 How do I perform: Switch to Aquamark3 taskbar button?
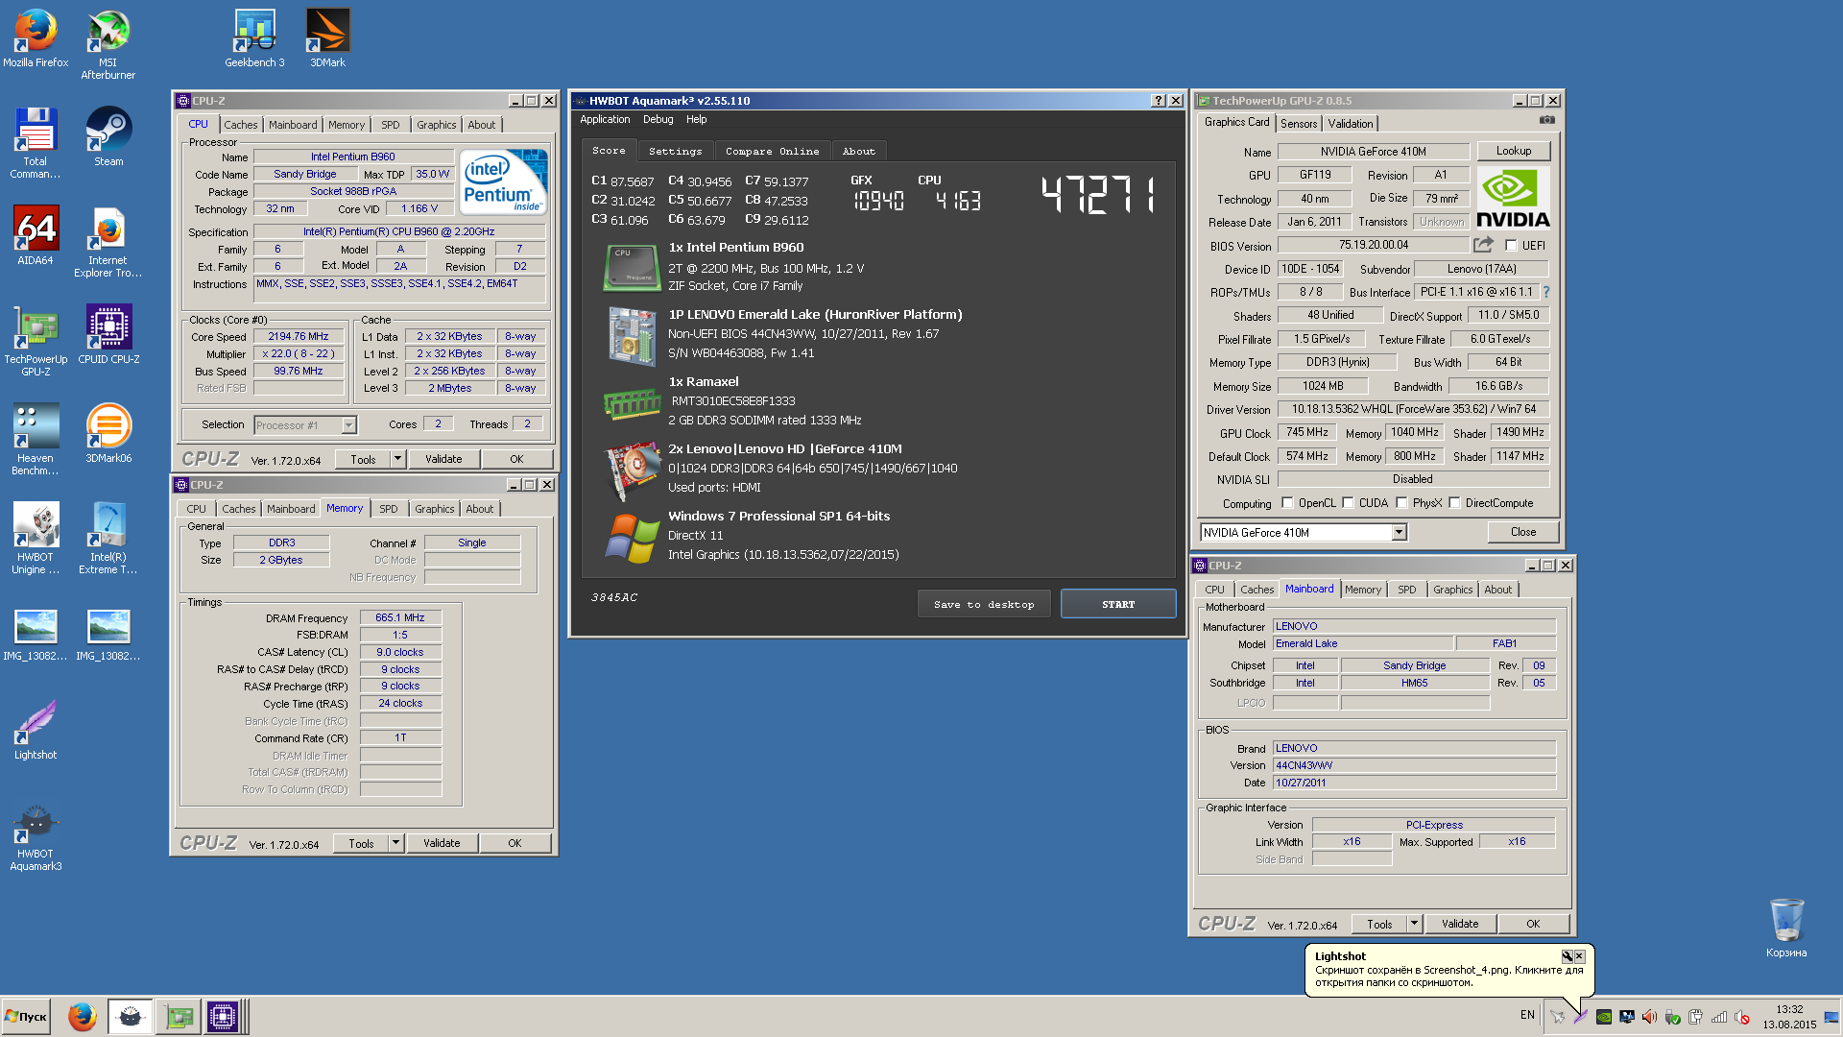coord(130,1017)
